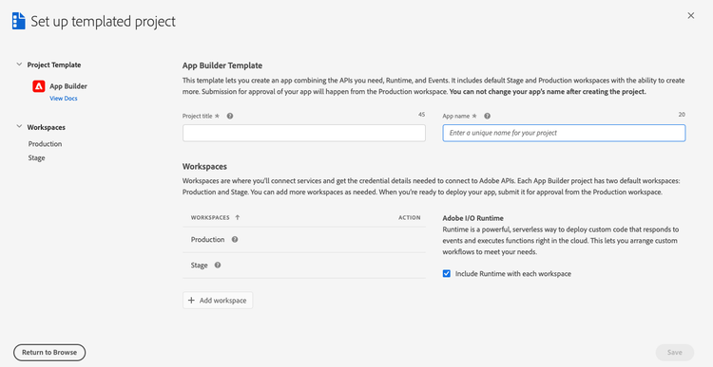
Task: Click the Return to Browse button
Action: [49, 353]
